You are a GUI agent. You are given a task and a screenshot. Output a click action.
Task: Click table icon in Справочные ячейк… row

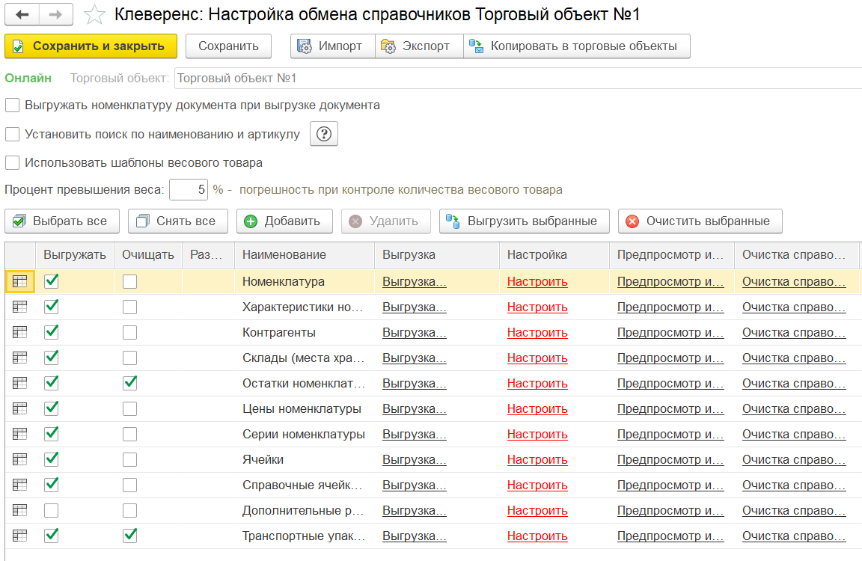19,485
